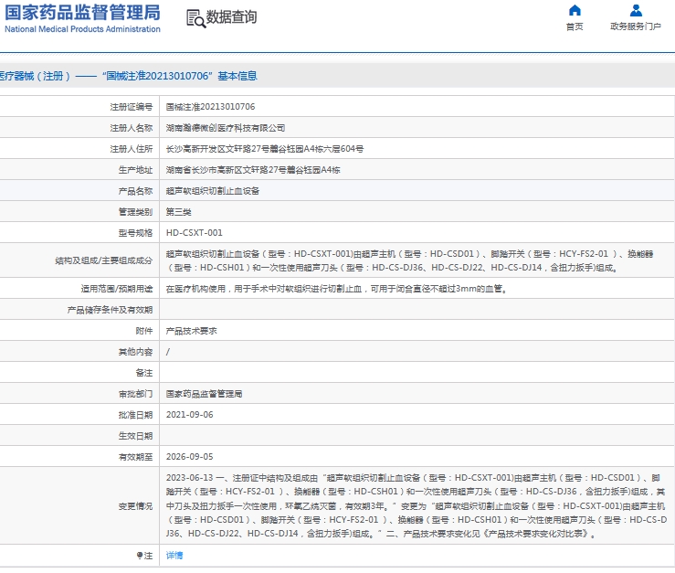The width and height of the screenshot is (675, 573).
Task: Open the 详情 link in the 注 row
Action: (174, 556)
